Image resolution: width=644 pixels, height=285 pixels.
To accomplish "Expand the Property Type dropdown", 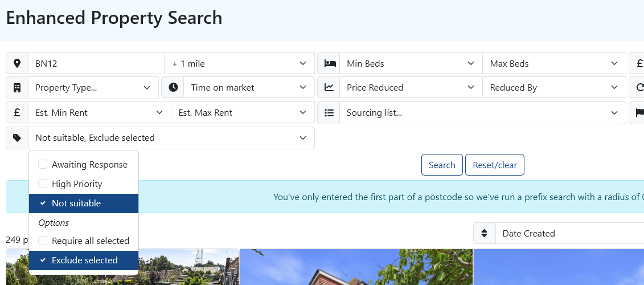I will click(x=93, y=88).
